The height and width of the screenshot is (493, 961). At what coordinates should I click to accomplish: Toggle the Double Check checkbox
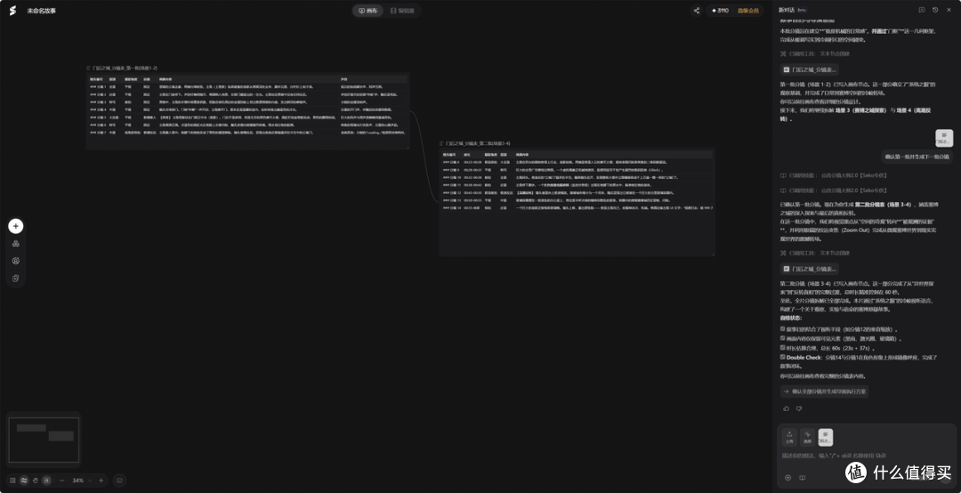[x=783, y=356]
